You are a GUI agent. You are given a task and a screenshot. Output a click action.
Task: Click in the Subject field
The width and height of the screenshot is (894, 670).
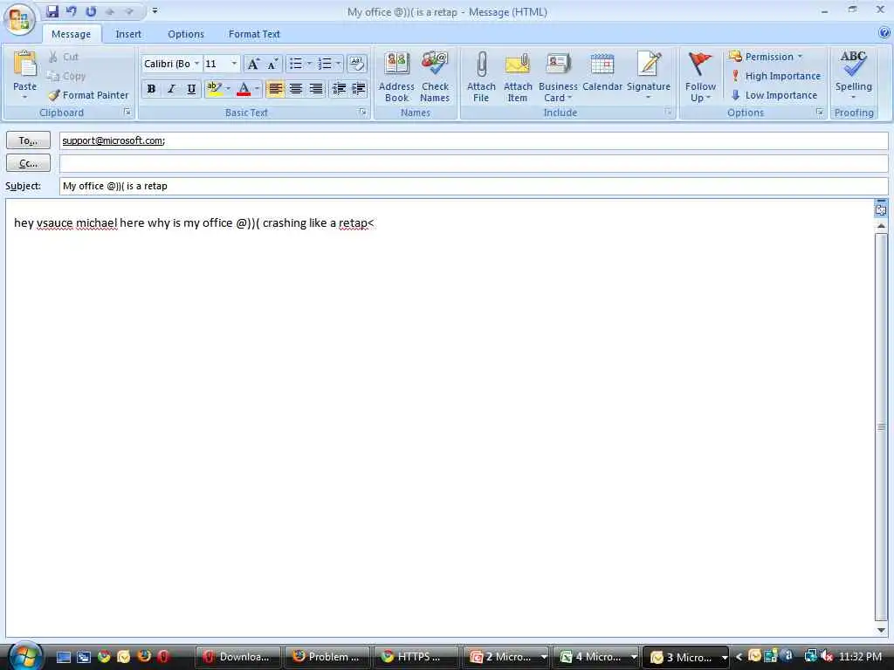click(x=474, y=187)
